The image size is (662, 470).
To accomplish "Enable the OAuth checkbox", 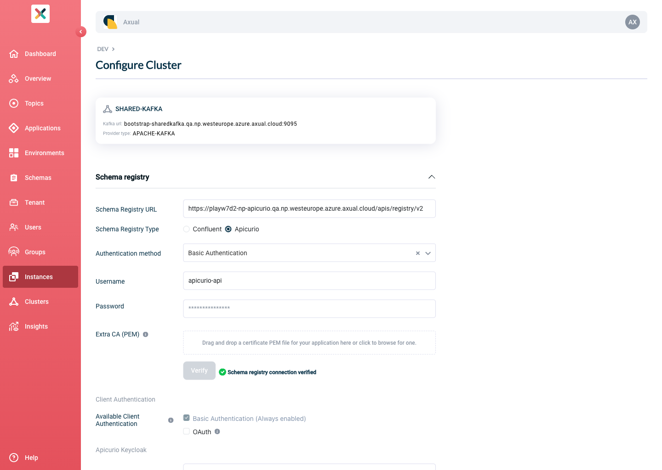I will pos(187,431).
